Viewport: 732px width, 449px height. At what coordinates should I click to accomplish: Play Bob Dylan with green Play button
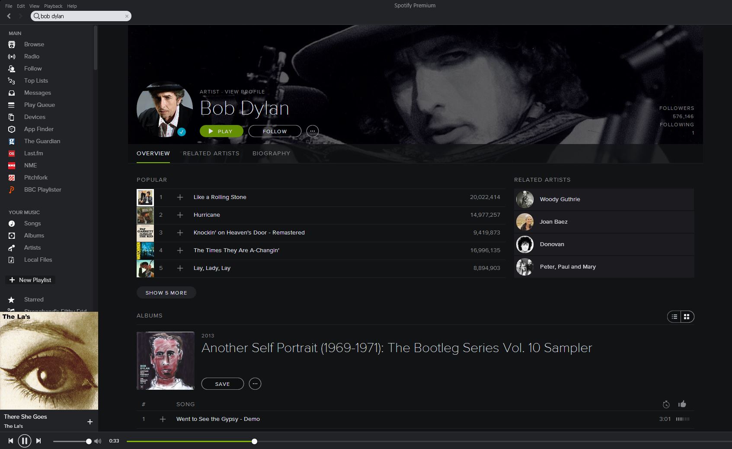221,131
